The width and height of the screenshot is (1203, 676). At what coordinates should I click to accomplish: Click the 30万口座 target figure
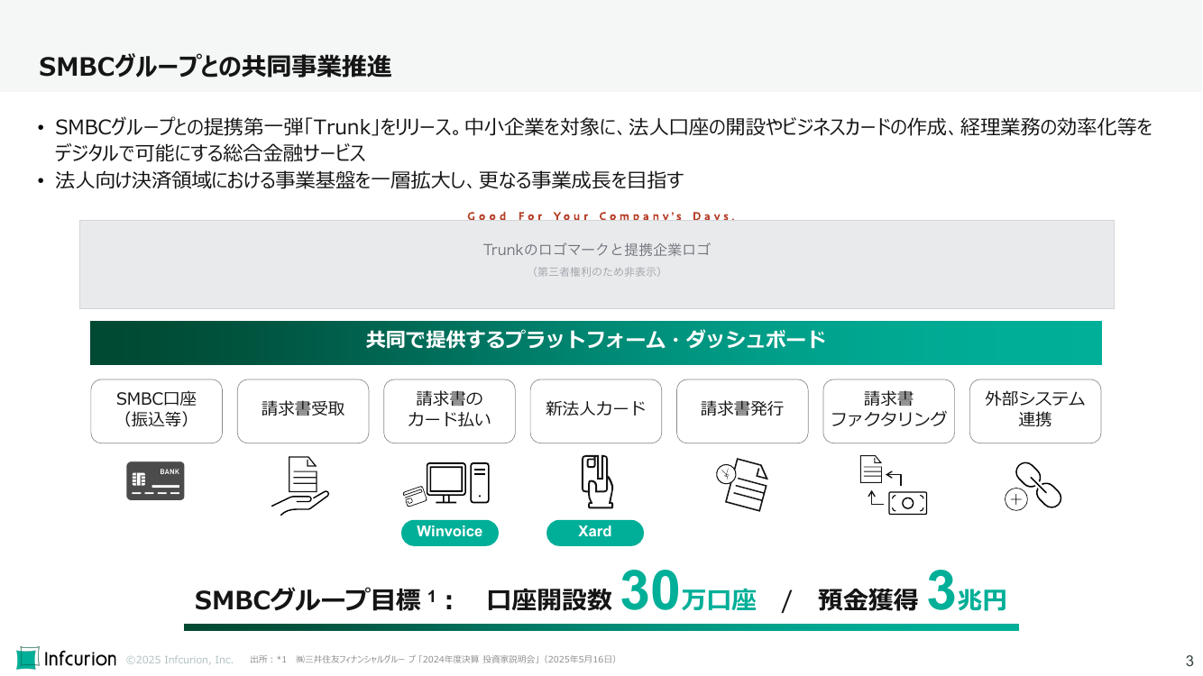click(687, 592)
